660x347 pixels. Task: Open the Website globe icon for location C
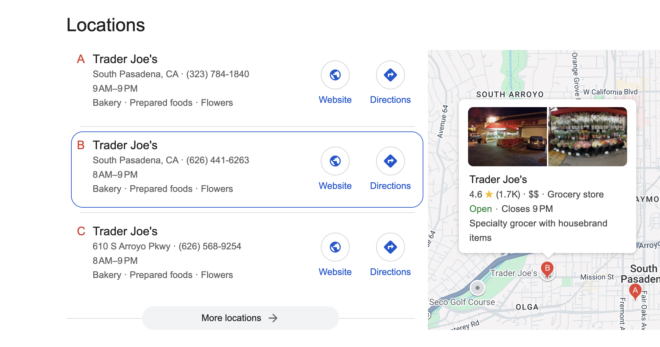click(335, 247)
